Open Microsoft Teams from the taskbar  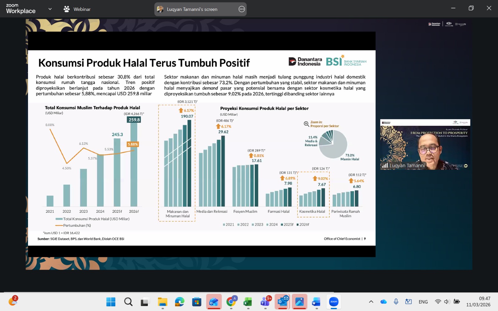tap(265, 302)
